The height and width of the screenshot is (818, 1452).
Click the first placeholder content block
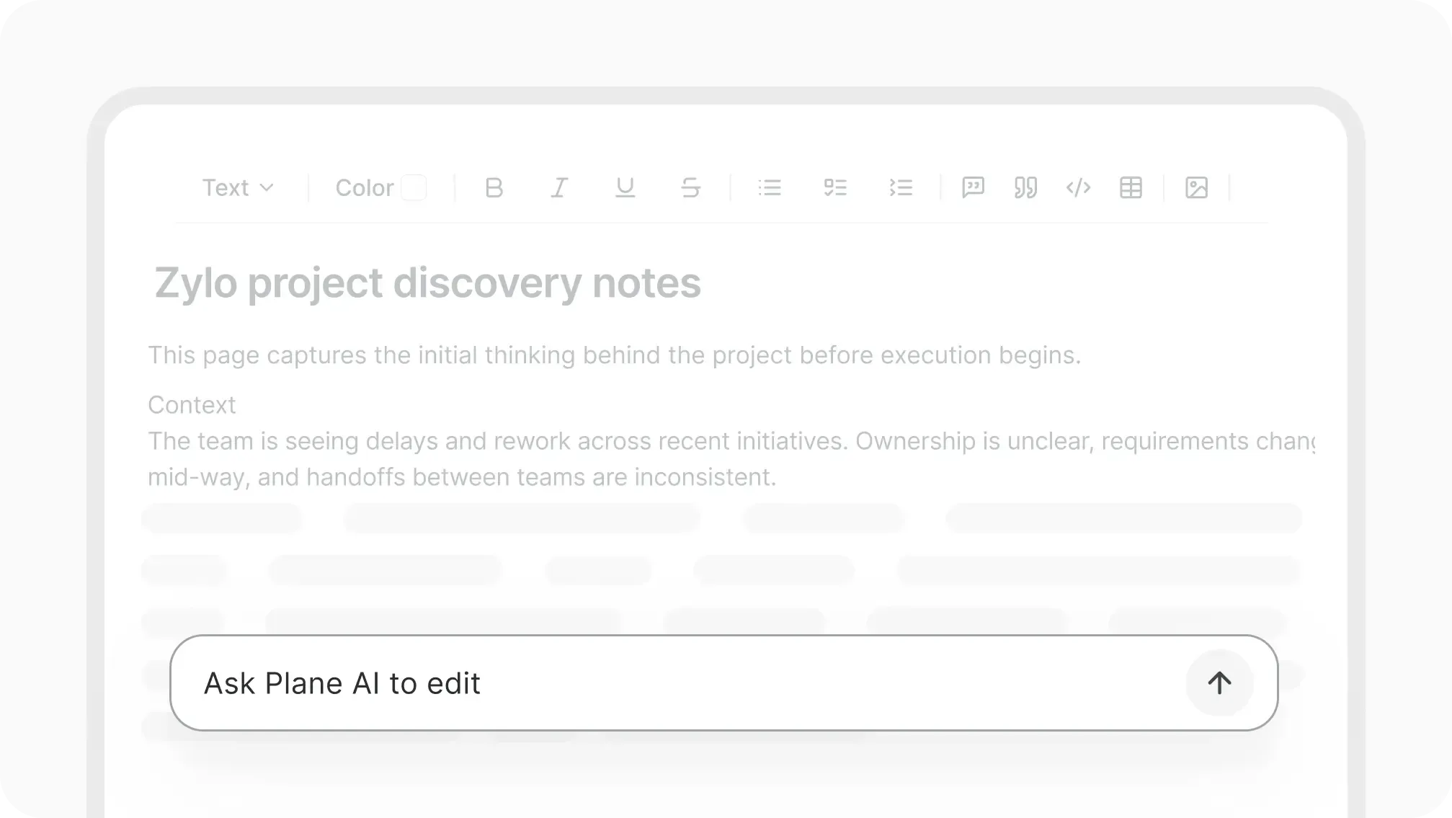point(221,518)
